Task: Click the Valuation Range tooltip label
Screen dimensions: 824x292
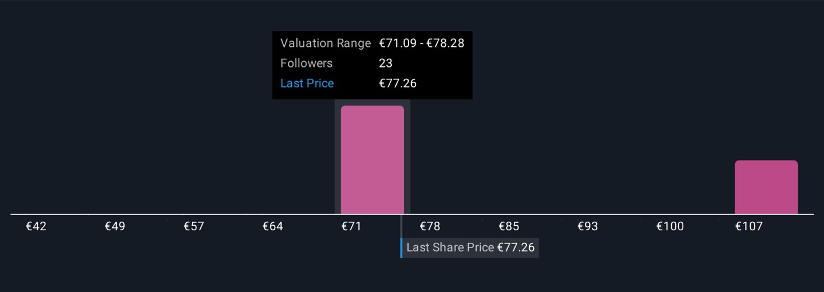Action: (326, 43)
